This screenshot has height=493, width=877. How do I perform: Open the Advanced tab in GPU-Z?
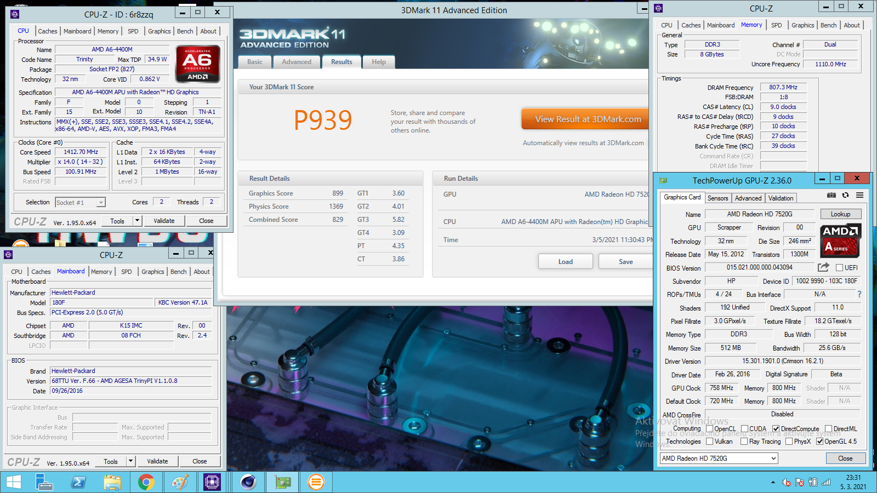(748, 198)
